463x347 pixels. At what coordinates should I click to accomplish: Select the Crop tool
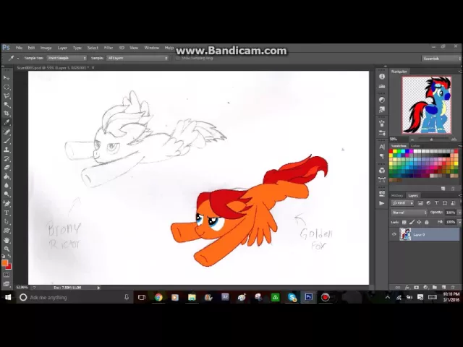(7, 113)
